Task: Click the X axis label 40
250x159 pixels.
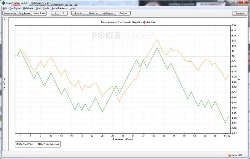Action: tap(154, 136)
